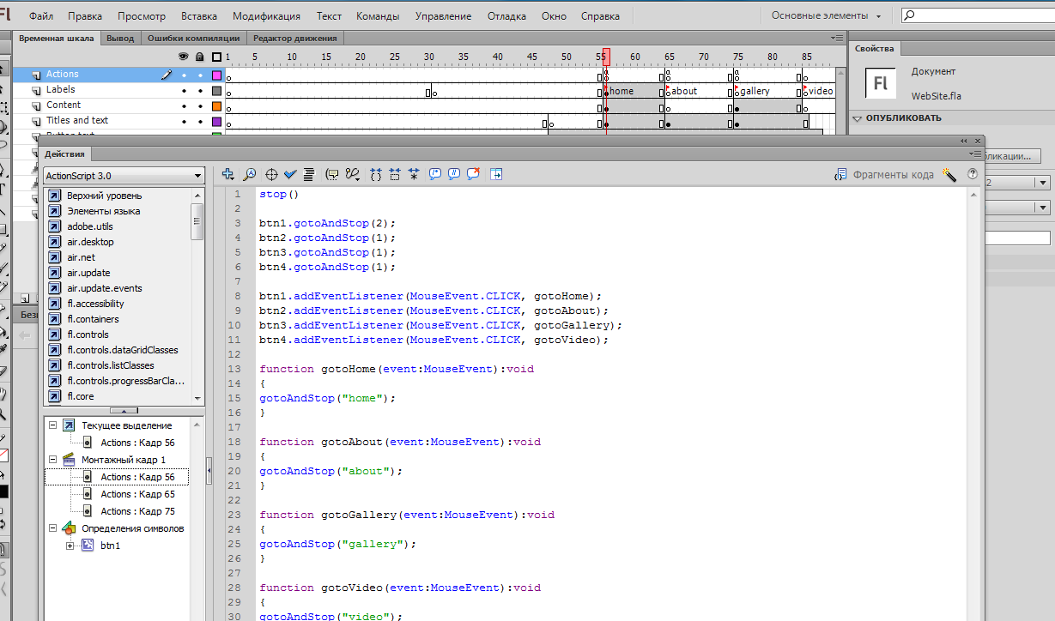Image resolution: width=1055 pixels, height=621 pixels.
Task: Switch to the Вывод tab
Action: click(x=120, y=38)
